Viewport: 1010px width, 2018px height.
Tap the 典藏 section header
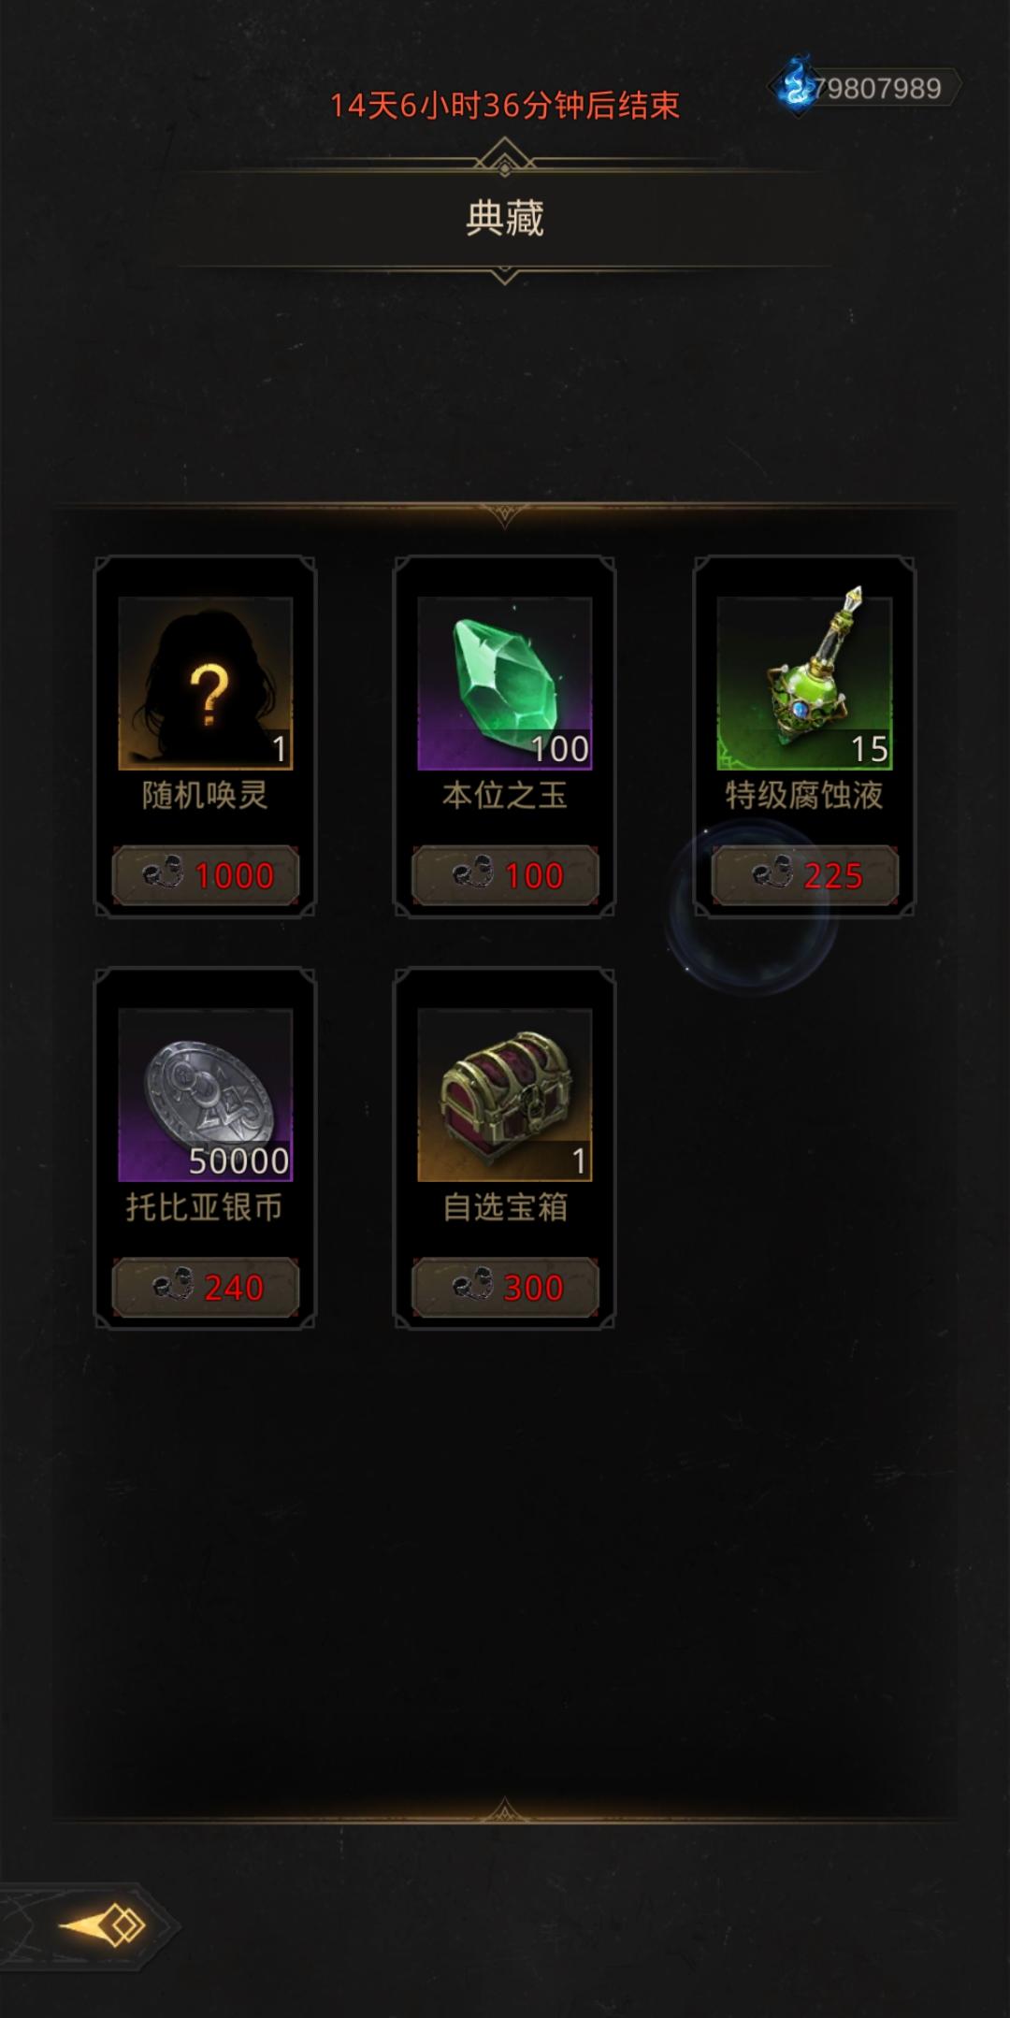click(505, 219)
